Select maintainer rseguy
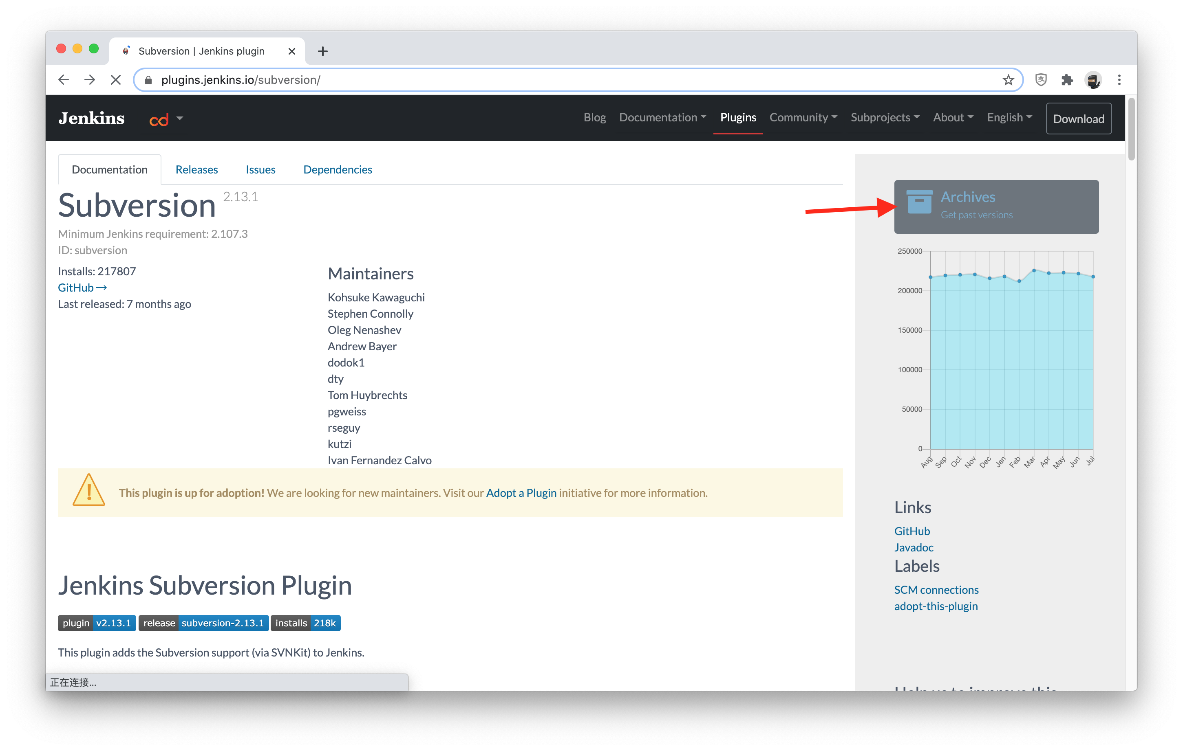This screenshot has height=751, width=1183. click(x=343, y=428)
